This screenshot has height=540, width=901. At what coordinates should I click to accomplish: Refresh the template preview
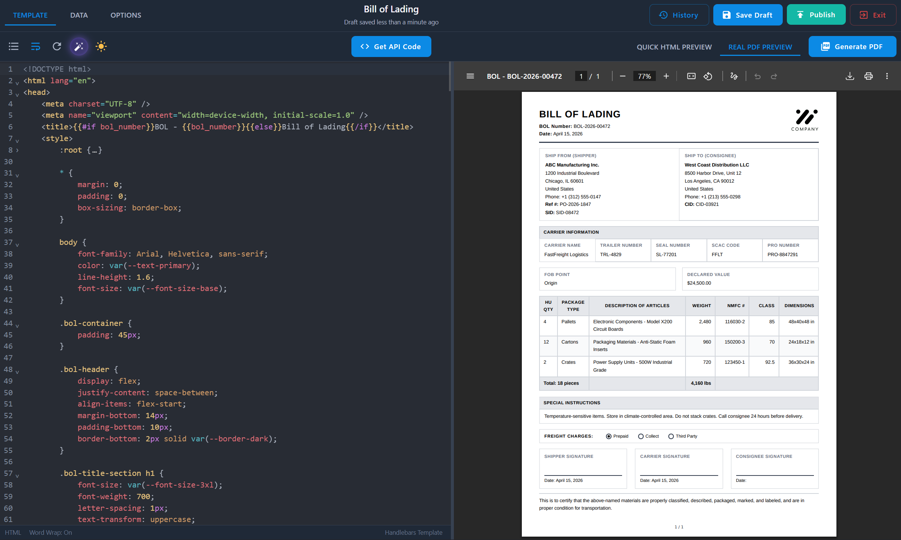coord(57,46)
